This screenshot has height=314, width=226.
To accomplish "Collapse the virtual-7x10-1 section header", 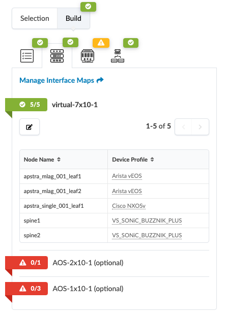I will click(x=75, y=105).
